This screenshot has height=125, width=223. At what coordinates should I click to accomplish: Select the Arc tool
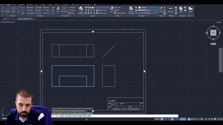pyautogui.click(x=19, y=9)
